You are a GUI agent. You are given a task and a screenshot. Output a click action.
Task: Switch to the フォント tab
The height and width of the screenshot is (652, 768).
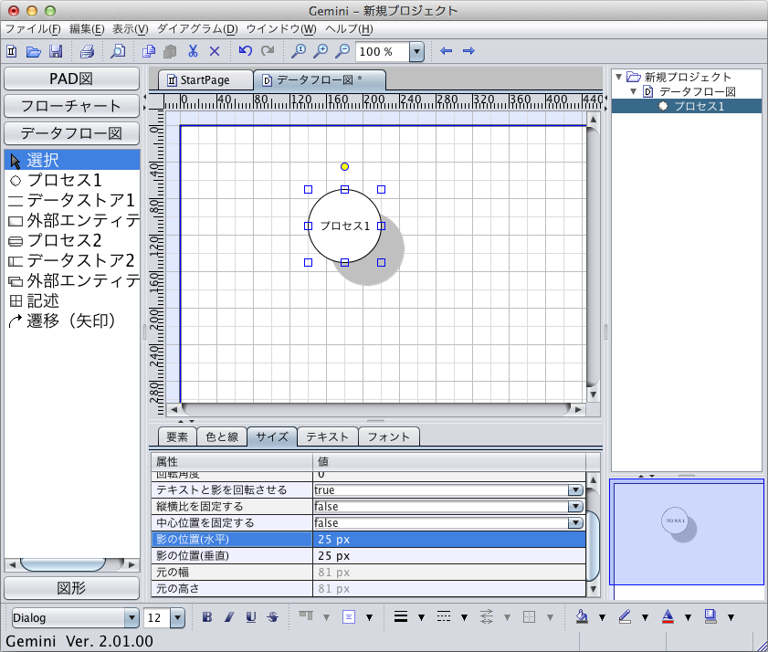click(388, 437)
